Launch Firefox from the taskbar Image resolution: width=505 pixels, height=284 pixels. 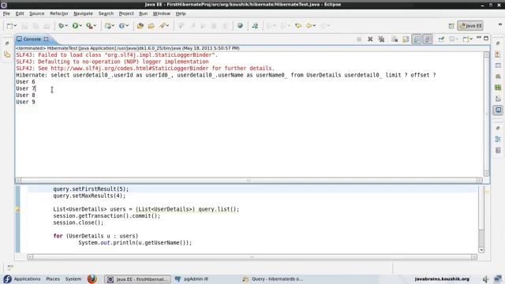point(92,278)
